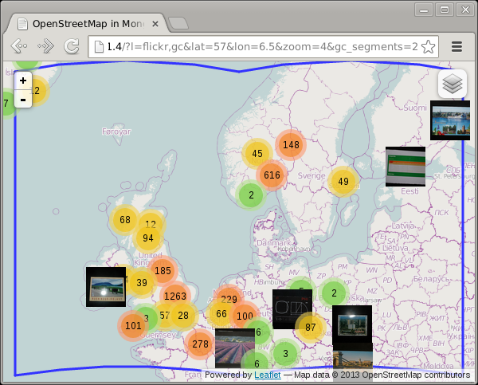
Task: Open the lavender field photo thumbnail
Action: point(235,348)
